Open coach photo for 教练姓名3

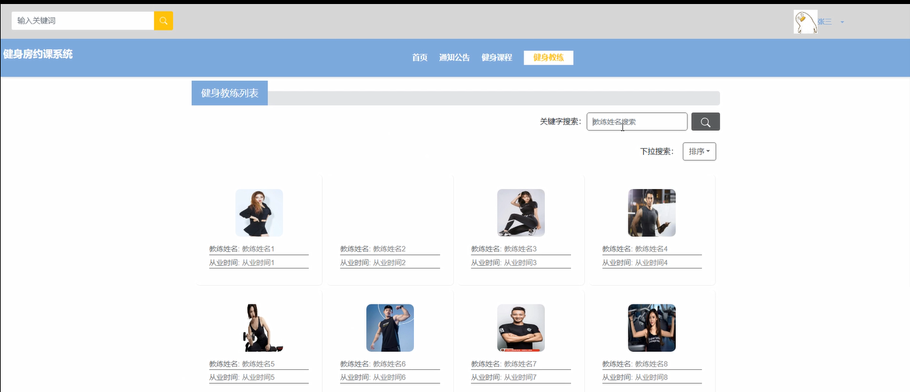coord(521,213)
